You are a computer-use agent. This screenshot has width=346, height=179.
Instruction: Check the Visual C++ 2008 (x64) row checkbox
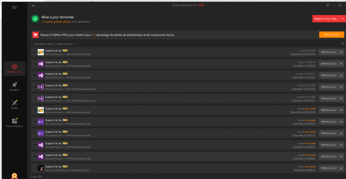click(x=35, y=110)
